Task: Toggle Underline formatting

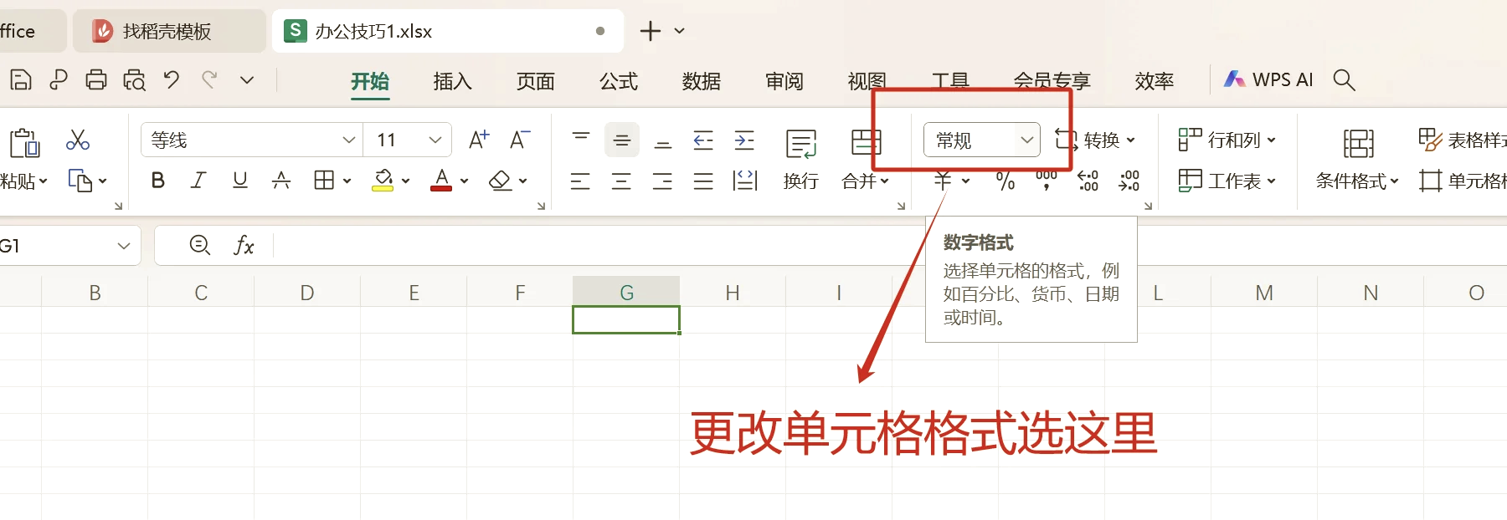Action: [239, 180]
